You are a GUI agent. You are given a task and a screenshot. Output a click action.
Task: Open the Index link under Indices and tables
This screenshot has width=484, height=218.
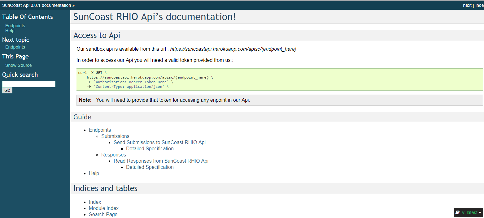click(95, 202)
